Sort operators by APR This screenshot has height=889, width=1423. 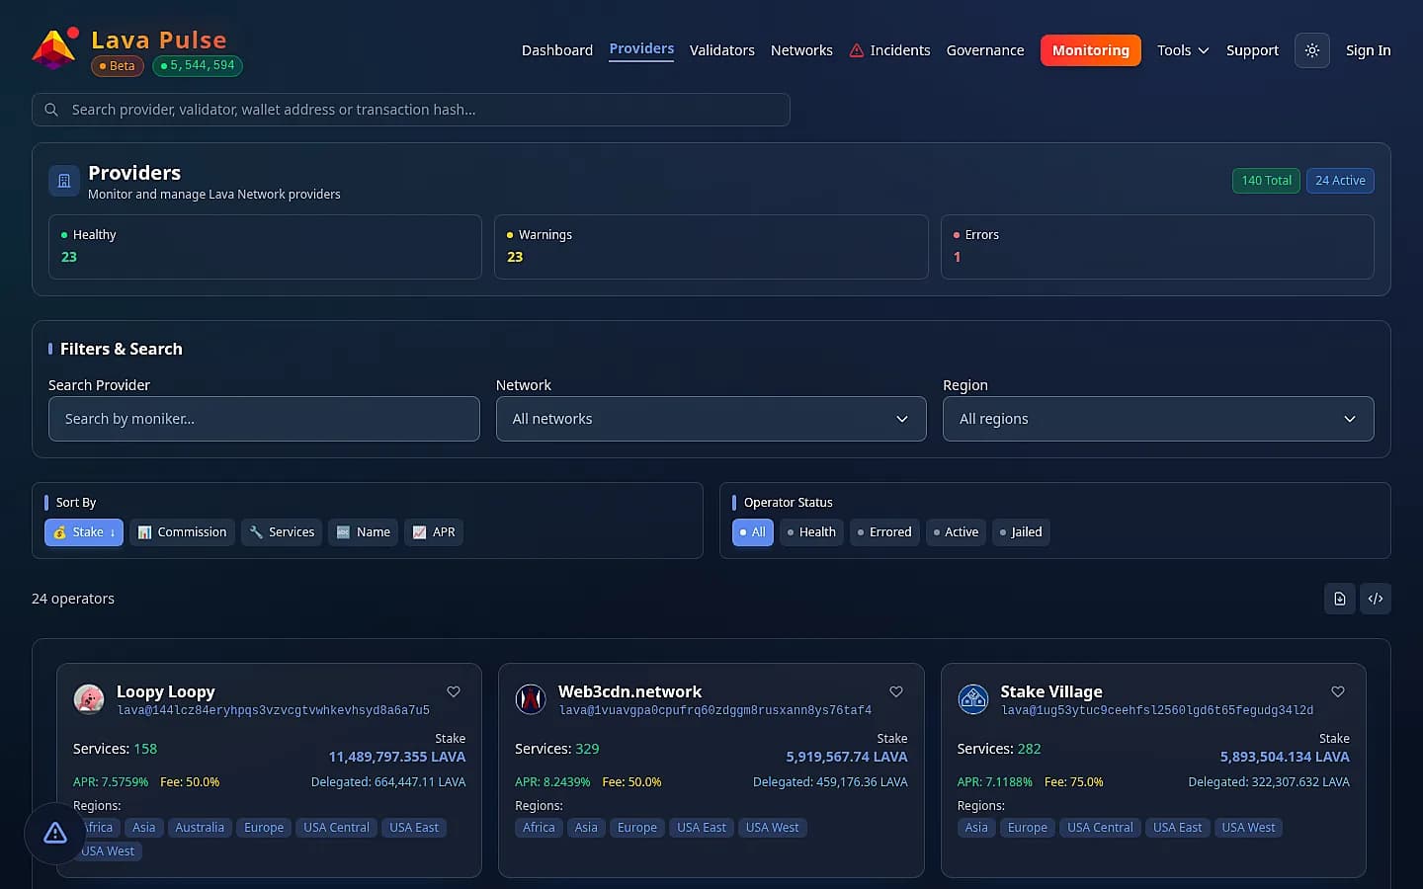click(434, 532)
